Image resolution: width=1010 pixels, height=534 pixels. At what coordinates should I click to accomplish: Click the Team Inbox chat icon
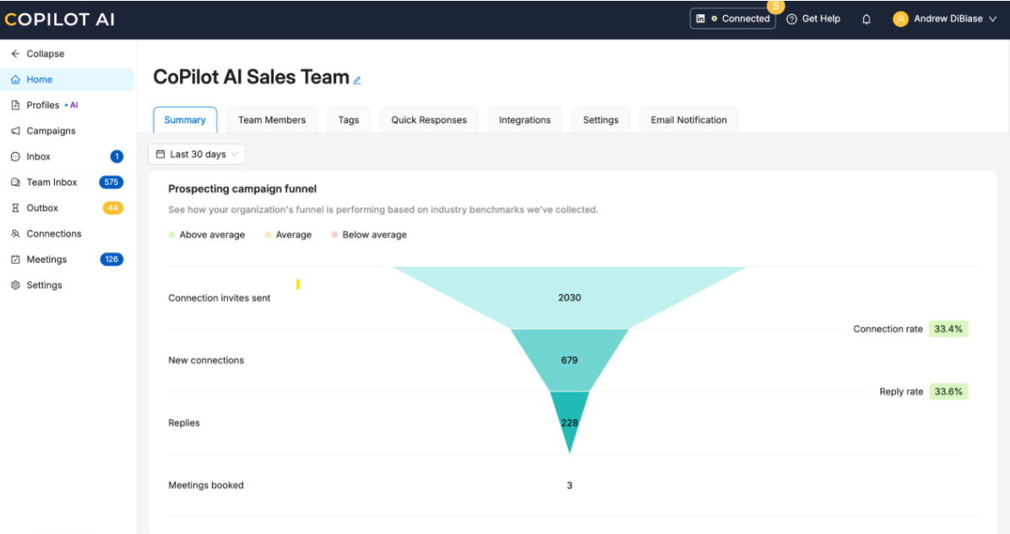point(15,183)
